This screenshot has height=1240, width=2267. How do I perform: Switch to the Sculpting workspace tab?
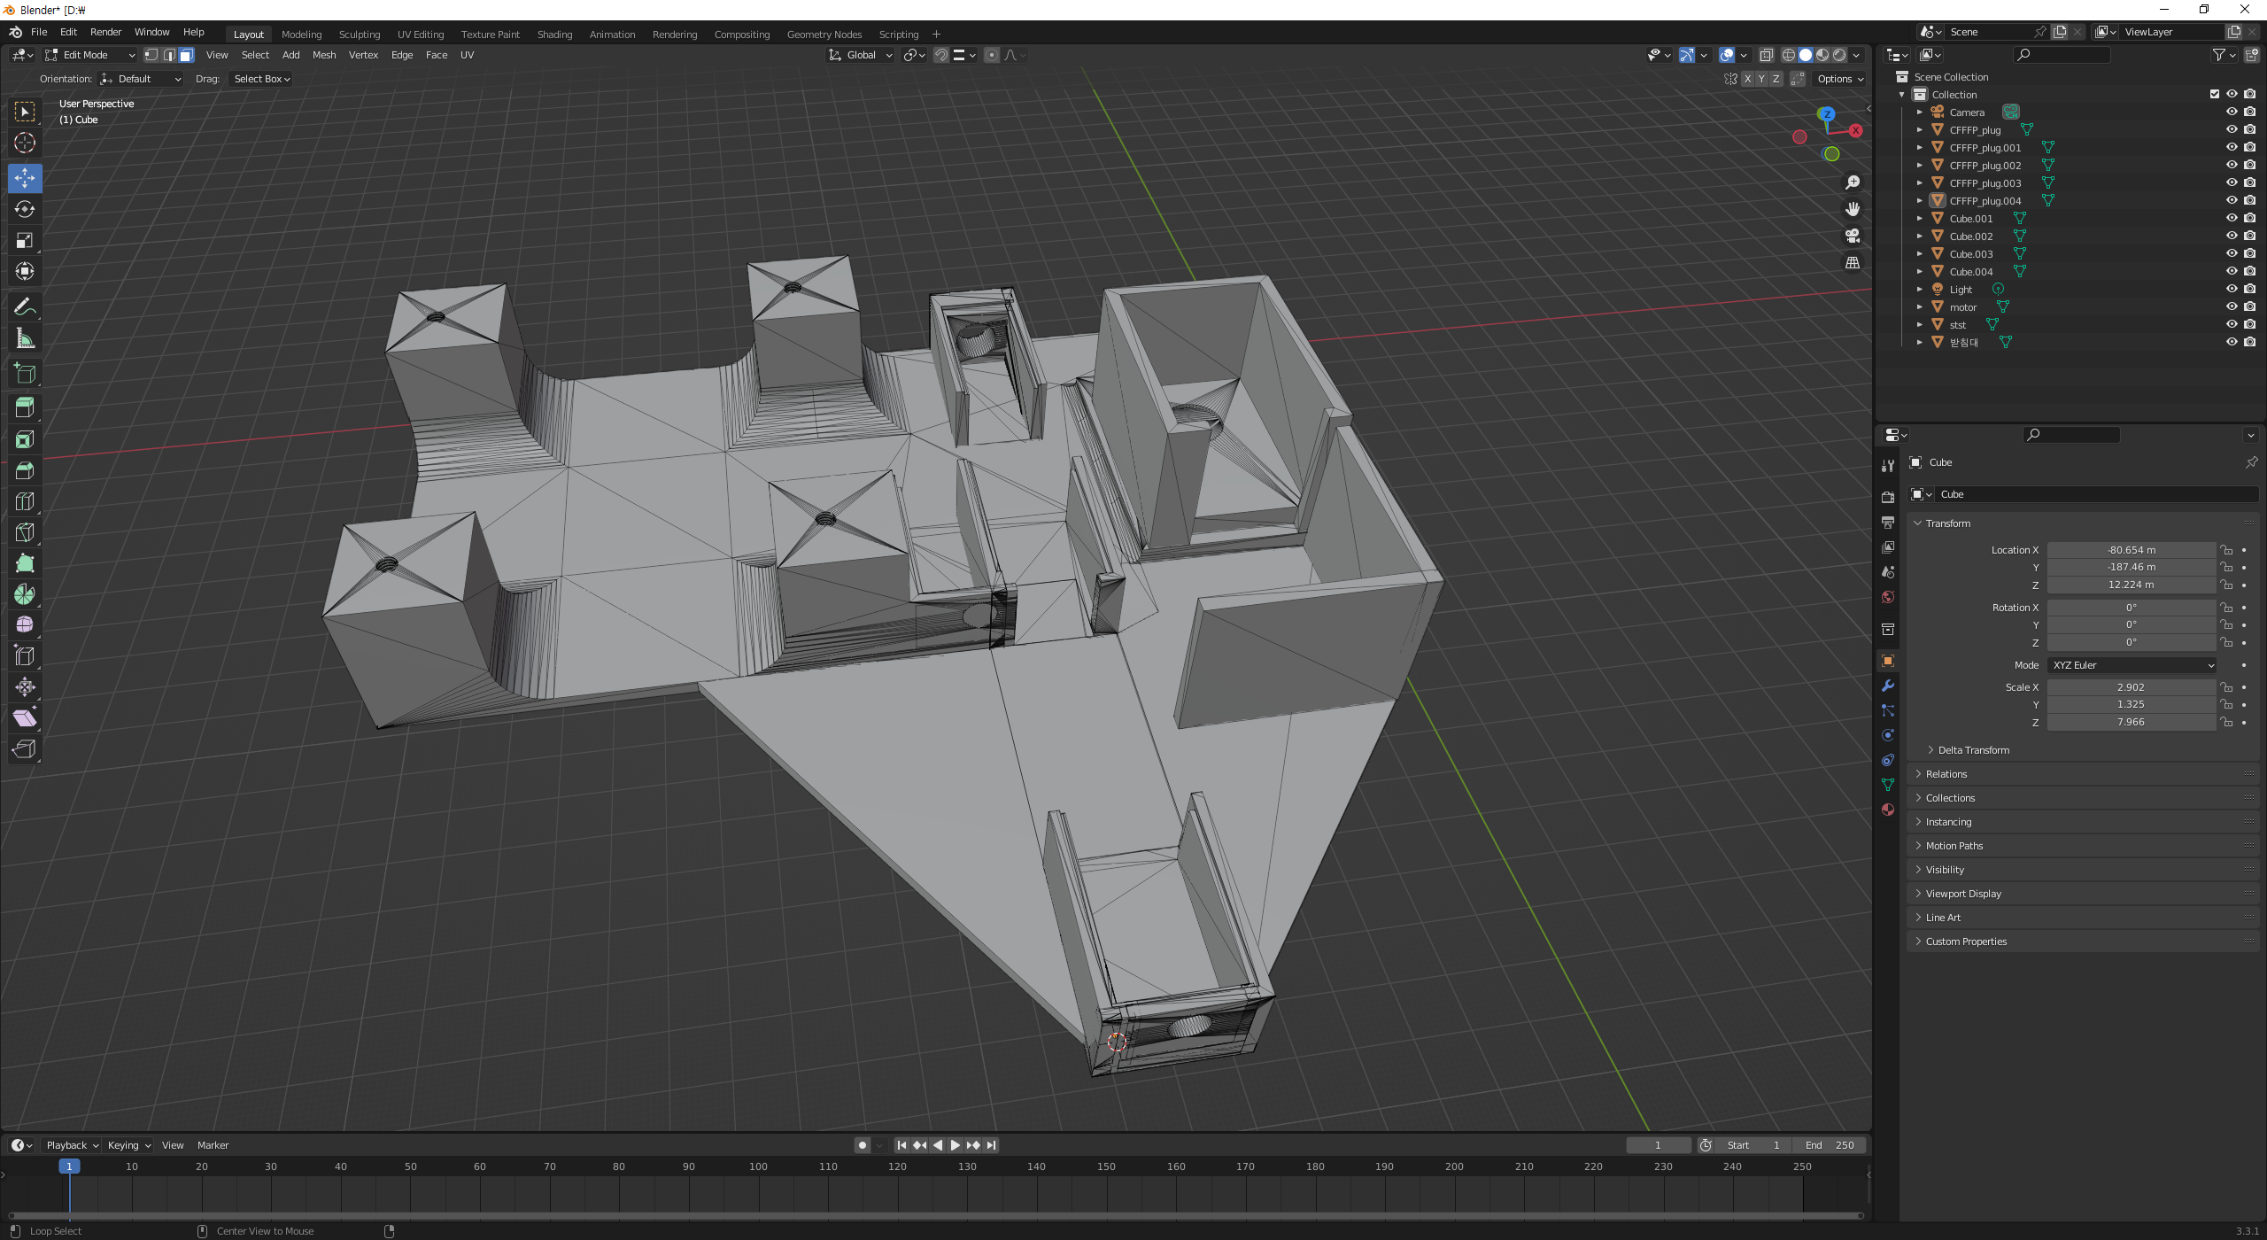tap(359, 35)
